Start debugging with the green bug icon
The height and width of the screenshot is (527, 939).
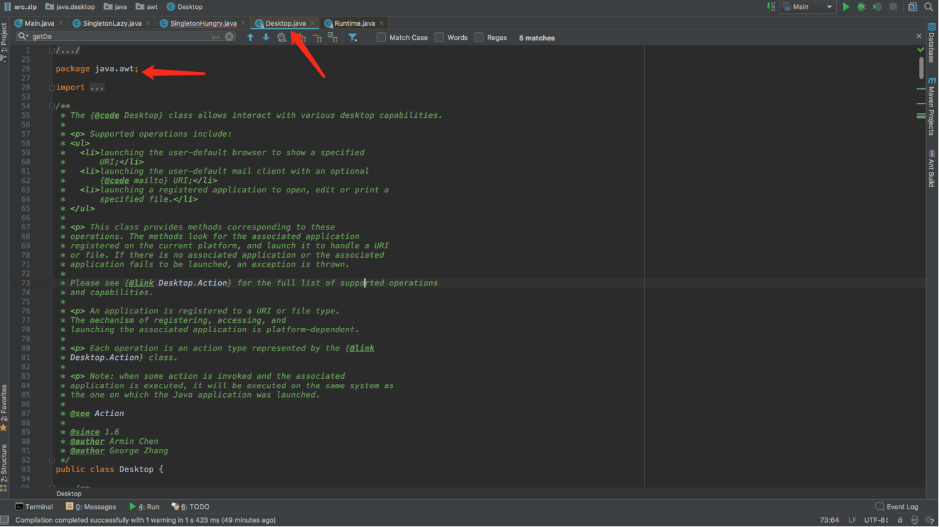[x=861, y=7]
